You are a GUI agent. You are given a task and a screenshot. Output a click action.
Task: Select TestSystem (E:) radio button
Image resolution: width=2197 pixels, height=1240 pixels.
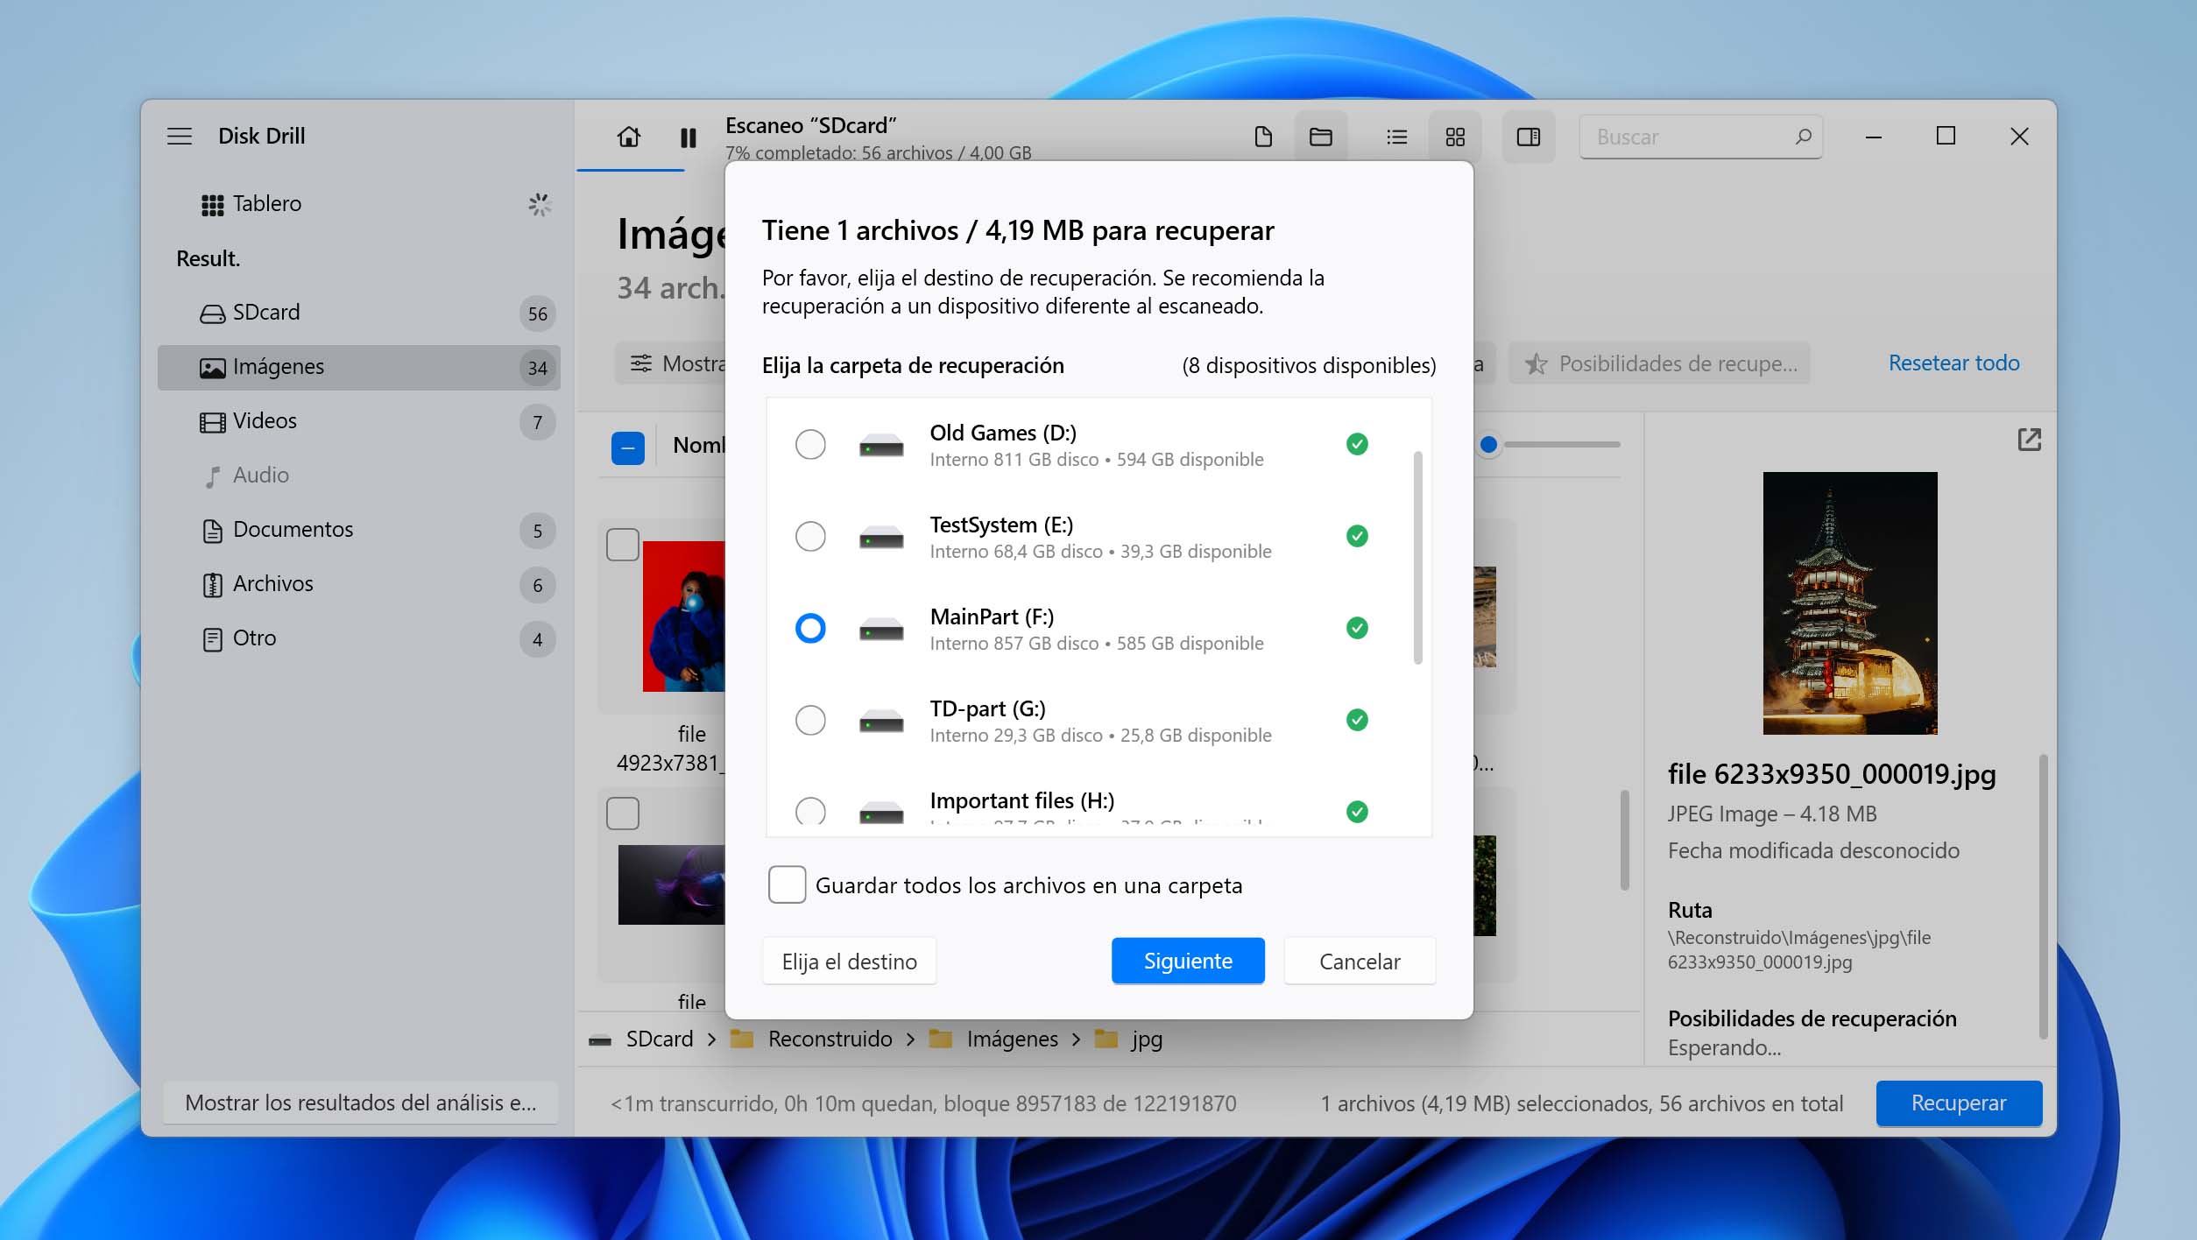coord(810,536)
